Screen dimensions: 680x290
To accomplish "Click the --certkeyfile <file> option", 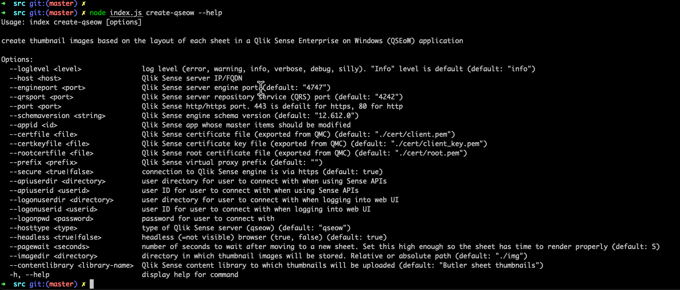I will (49, 143).
